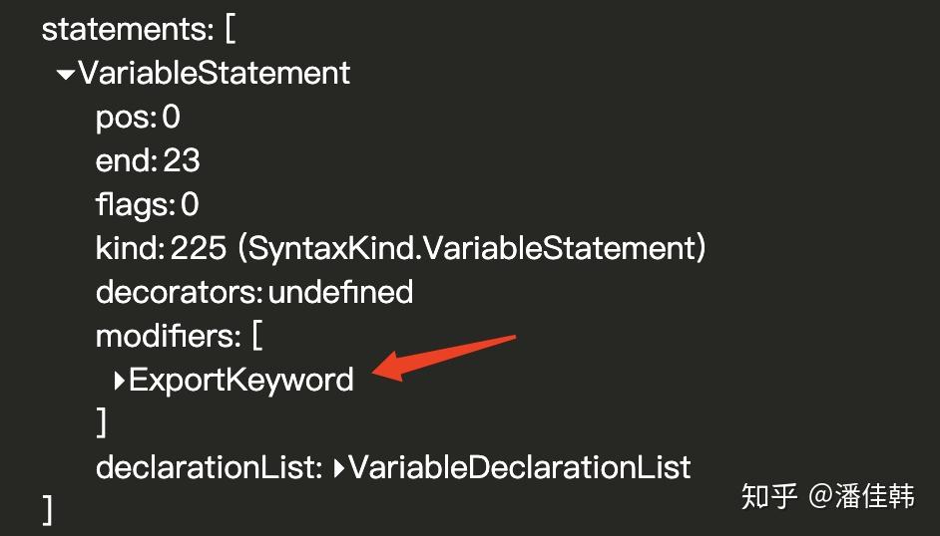Click the flags property key
This screenshot has height=536, width=940.
click(133, 205)
